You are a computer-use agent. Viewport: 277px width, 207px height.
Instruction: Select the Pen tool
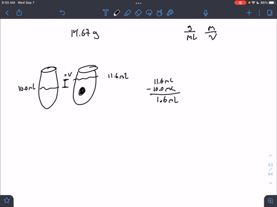[x=117, y=13]
